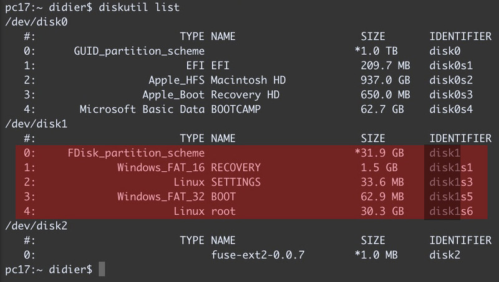
Task: Click the '*1.0 MB' size value
Action: [376, 255]
